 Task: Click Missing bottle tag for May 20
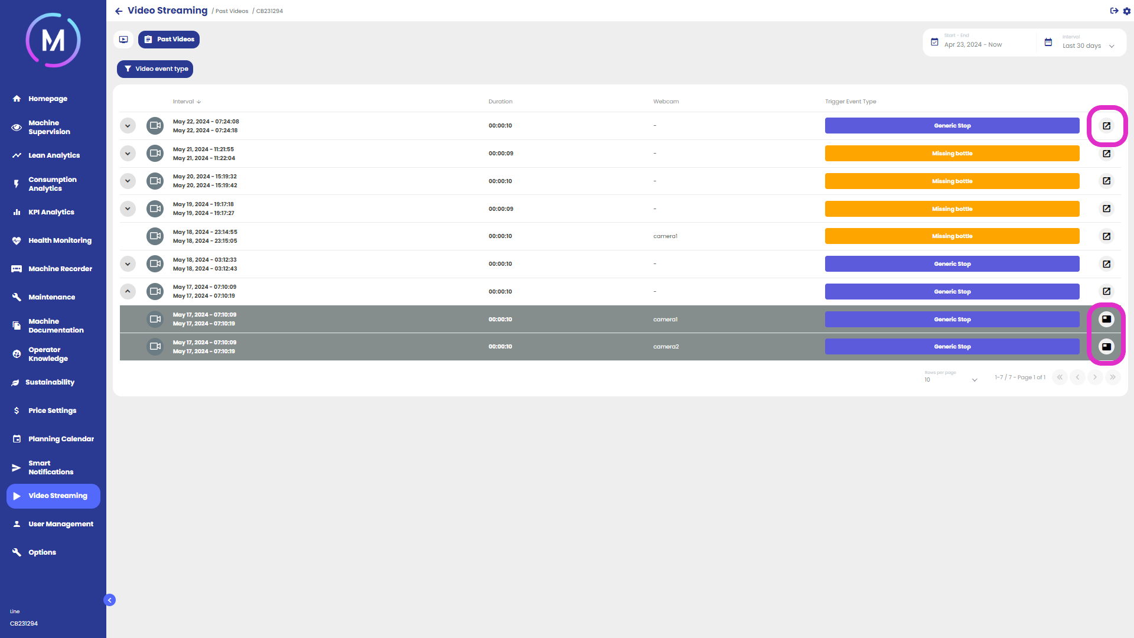951,181
